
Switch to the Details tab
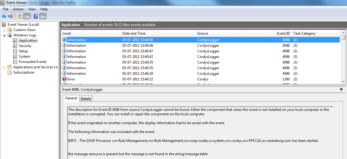pos(86,99)
